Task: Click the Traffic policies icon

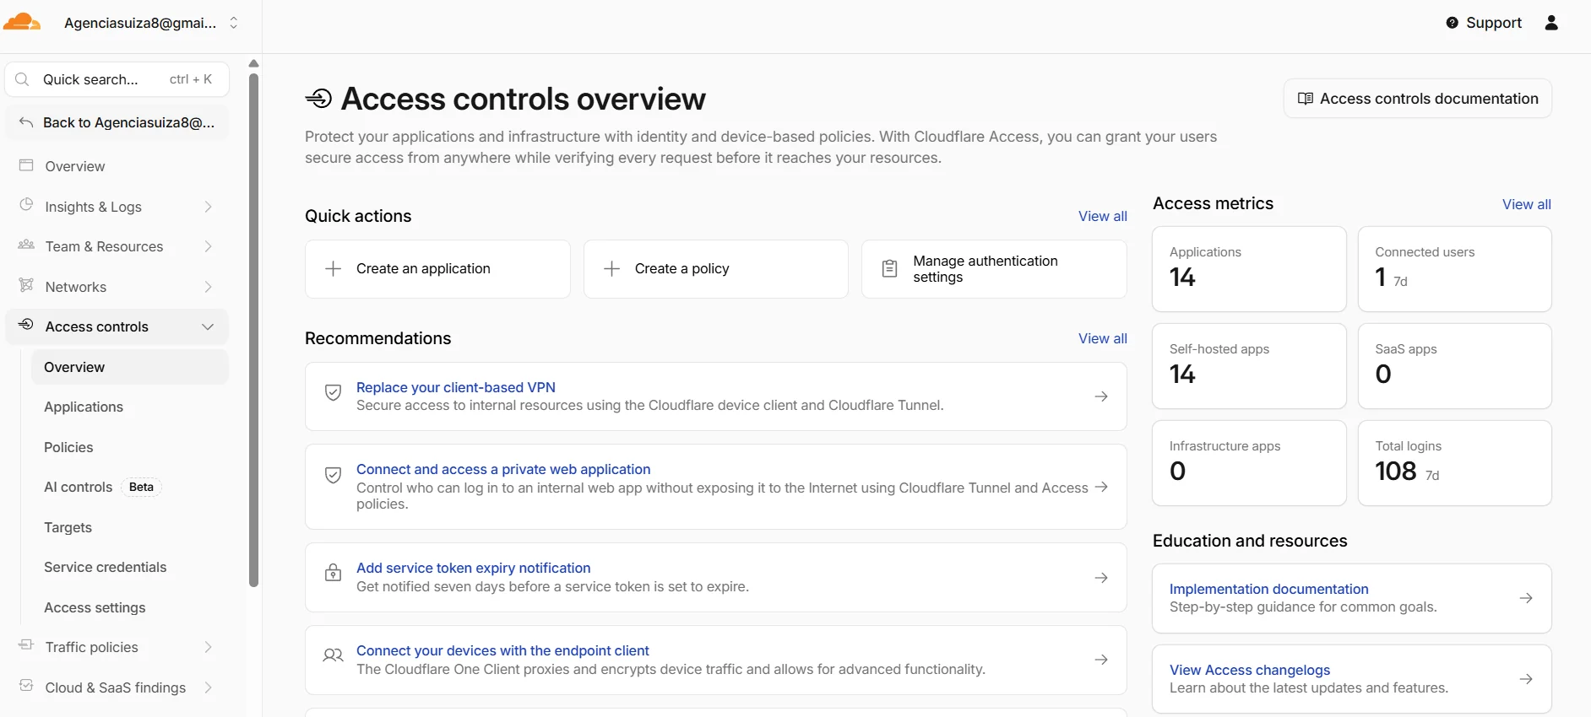Action: (x=26, y=645)
